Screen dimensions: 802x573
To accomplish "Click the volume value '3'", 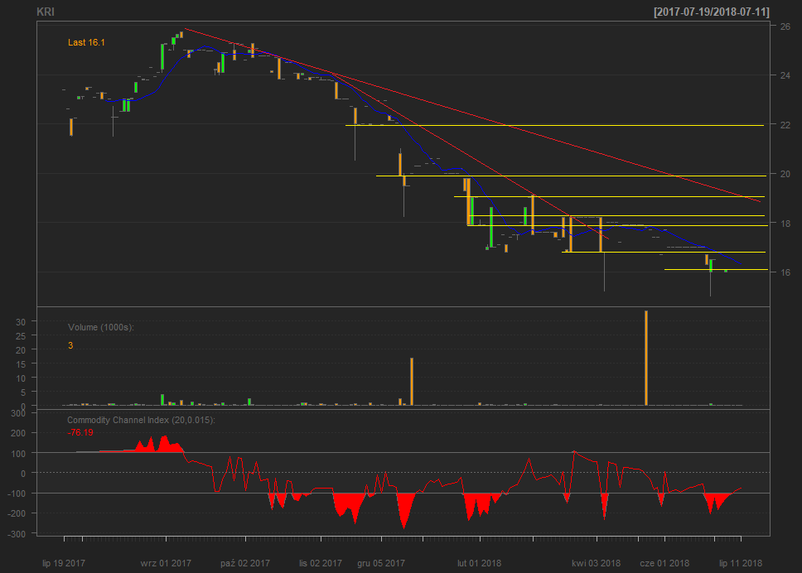I will click(x=70, y=345).
